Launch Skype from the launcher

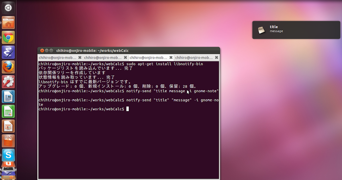click(x=8, y=155)
